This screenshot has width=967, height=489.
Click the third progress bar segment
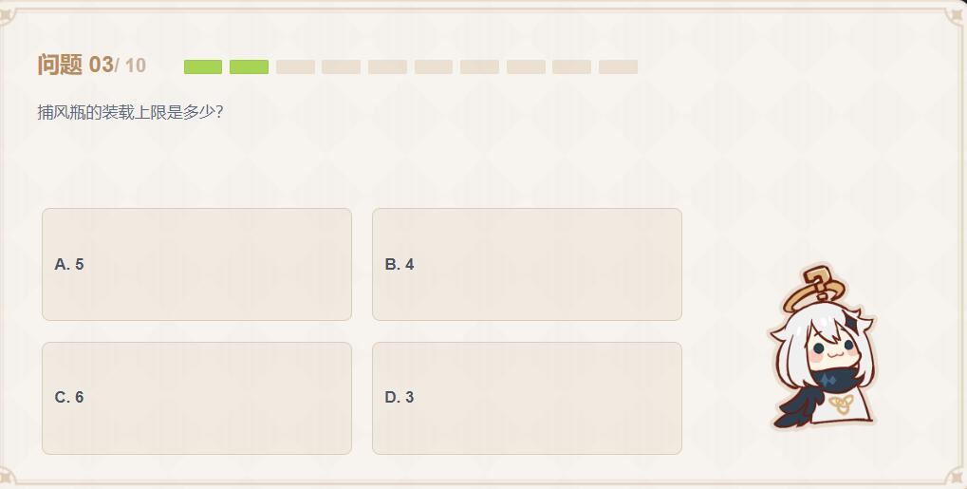click(295, 66)
